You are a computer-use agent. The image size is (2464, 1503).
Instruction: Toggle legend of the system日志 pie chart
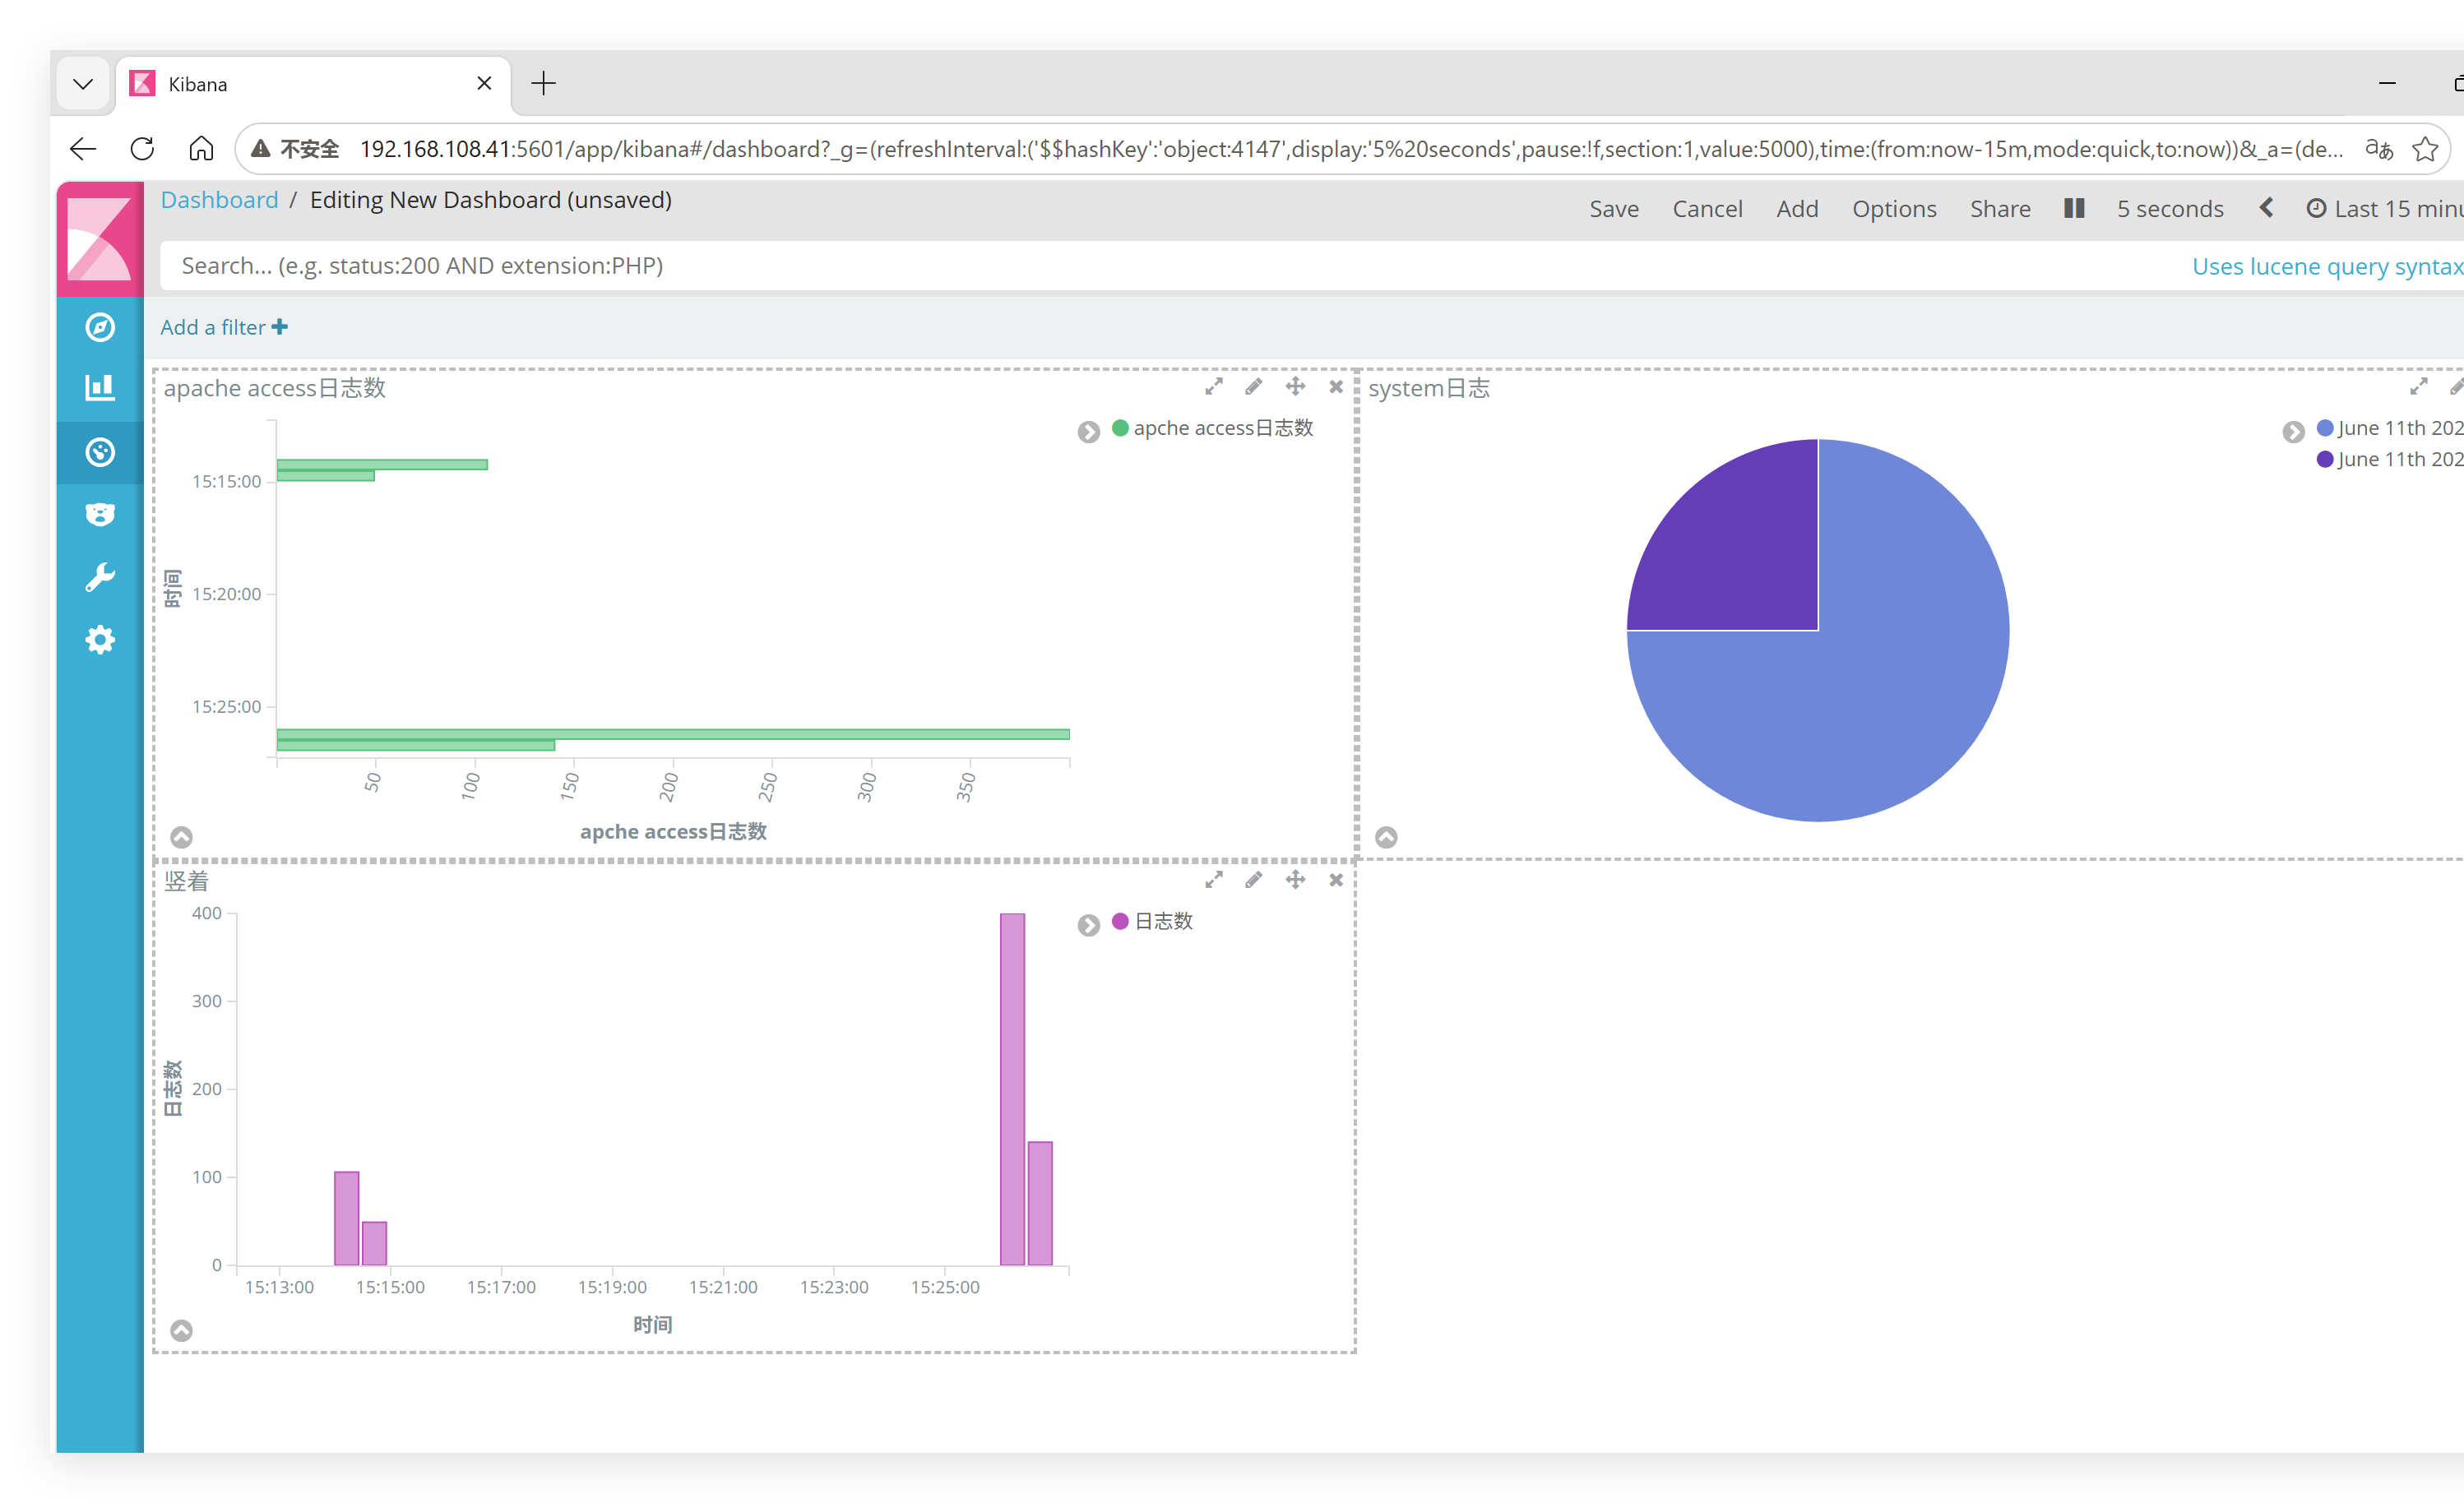click(2294, 432)
